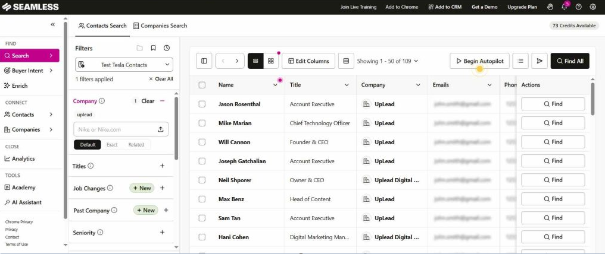This screenshot has width=605, height=254.
Task: Check the box for Mike Marian
Action: (202, 123)
